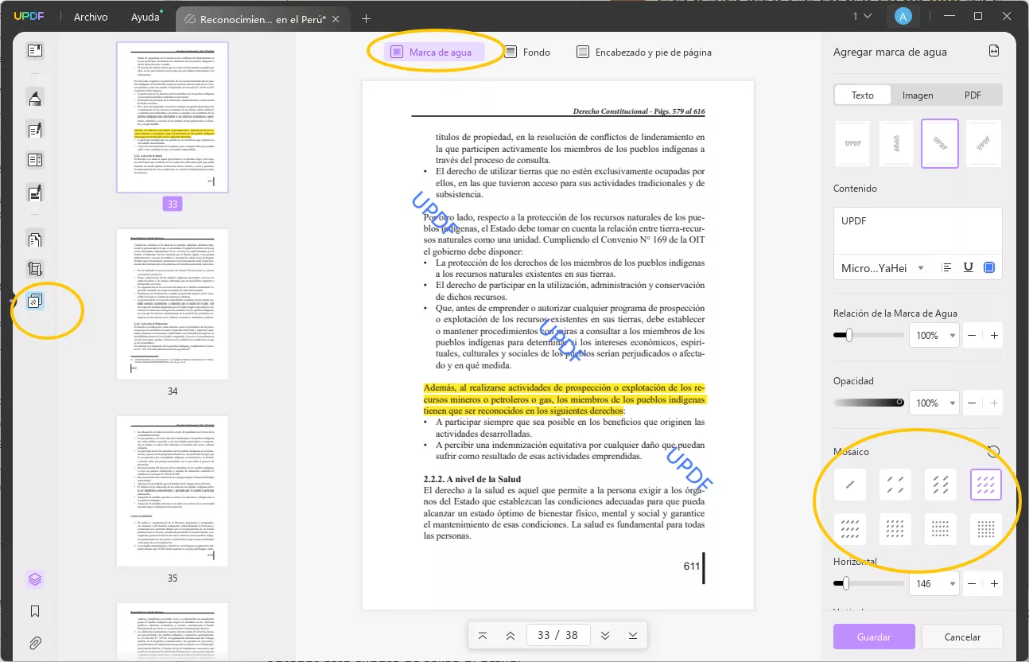Select horizontal watermark style preset

tap(853, 143)
